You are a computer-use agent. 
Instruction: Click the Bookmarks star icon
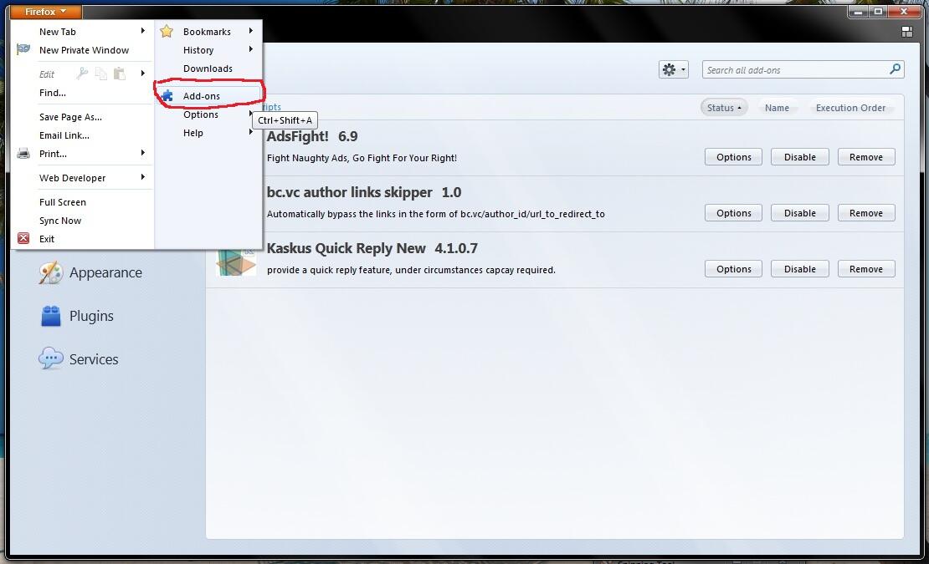(x=167, y=32)
